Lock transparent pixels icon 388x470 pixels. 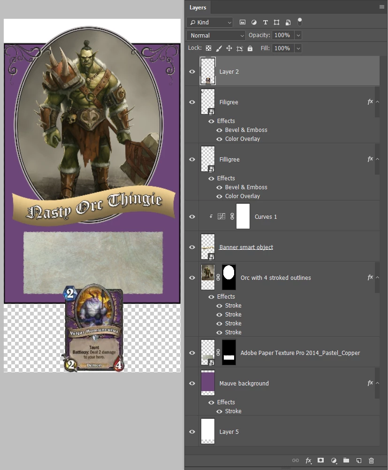tap(208, 48)
